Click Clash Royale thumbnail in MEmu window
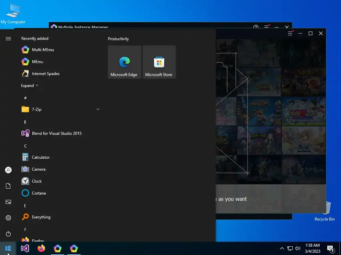341x255 pixels. tap(259, 112)
